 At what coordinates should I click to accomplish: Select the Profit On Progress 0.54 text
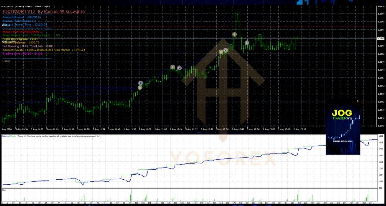pos(20,39)
